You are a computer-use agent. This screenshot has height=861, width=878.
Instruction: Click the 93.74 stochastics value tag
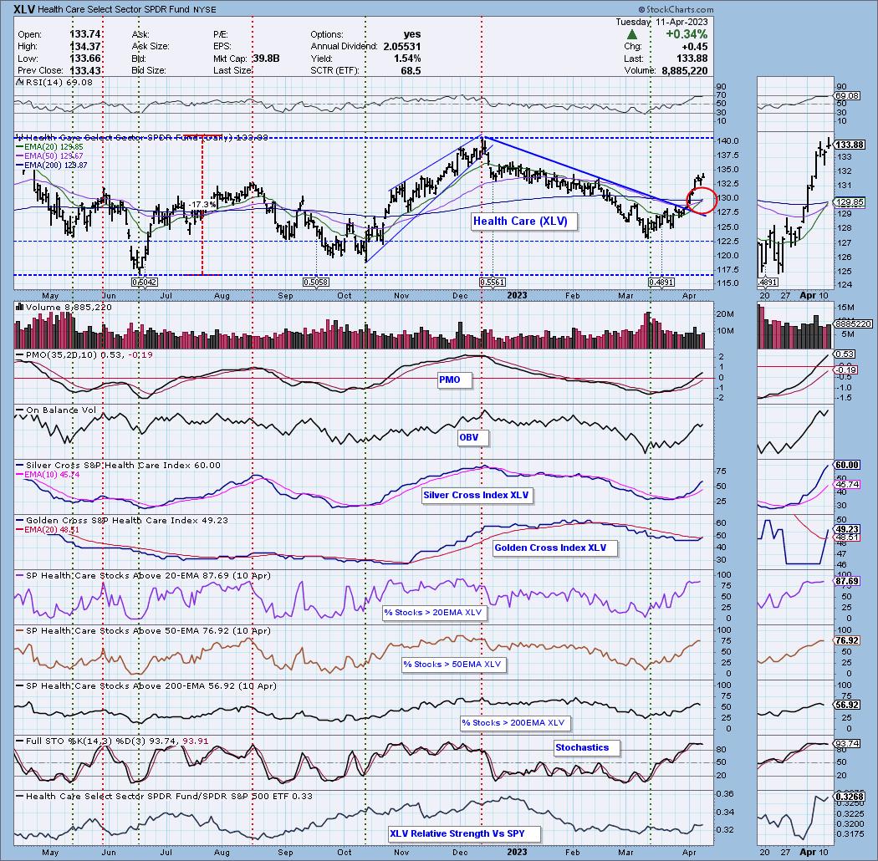coord(847,743)
